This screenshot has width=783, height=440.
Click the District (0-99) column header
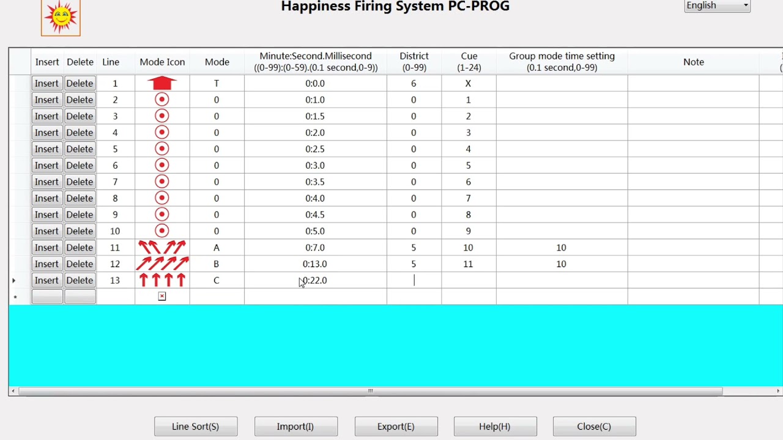(x=414, y=62)
